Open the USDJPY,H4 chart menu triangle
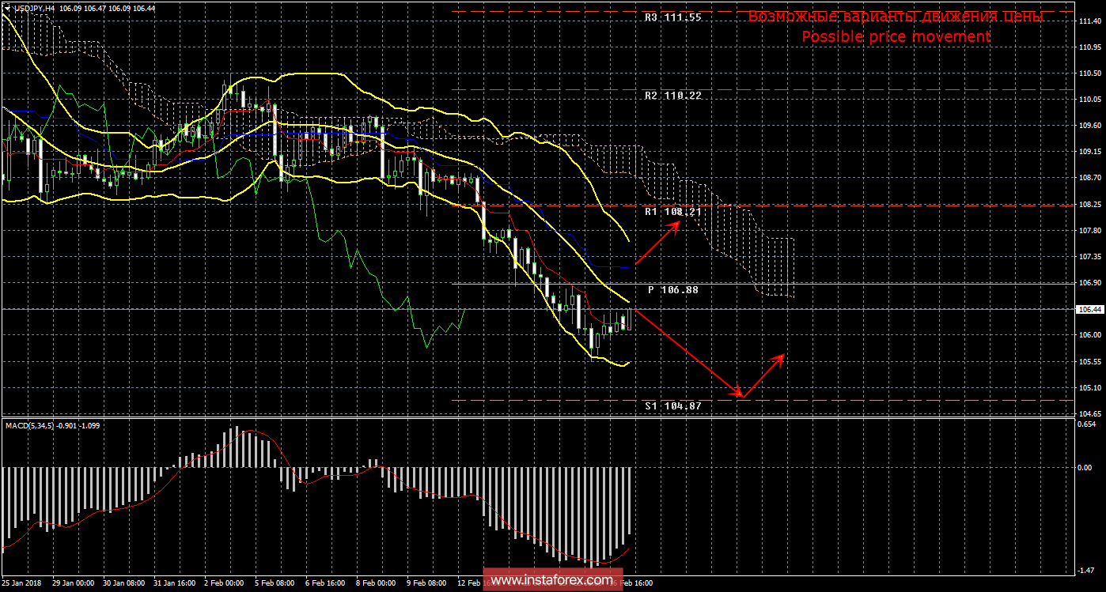Viewport: 1106px width, 592px height. [x=7, y=7]
